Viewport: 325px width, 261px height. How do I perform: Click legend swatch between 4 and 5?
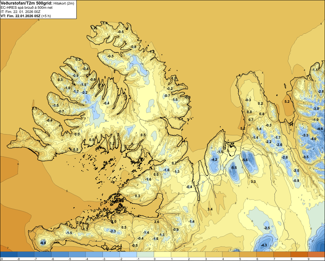(231, 254)
